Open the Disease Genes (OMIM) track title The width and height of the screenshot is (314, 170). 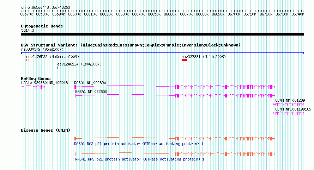46,130
